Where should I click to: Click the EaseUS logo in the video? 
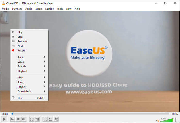(x=89, y=53)
